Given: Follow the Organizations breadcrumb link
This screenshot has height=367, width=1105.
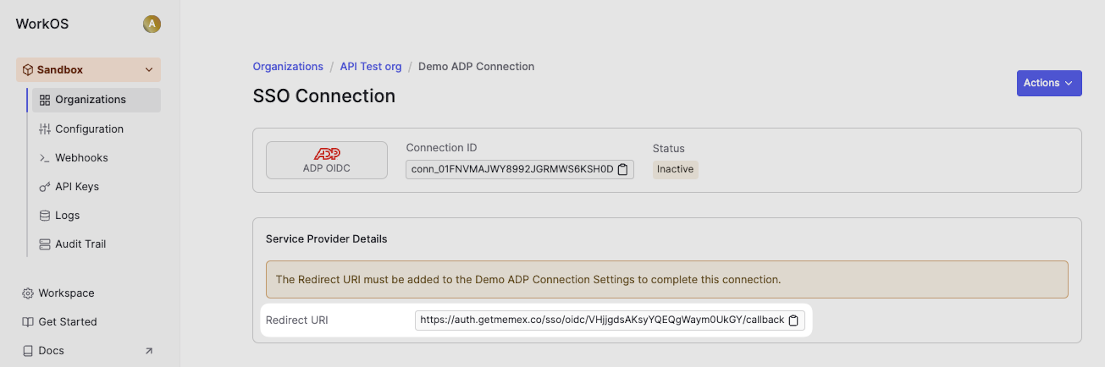Looking at the screenshot, I should coord(287,66).
